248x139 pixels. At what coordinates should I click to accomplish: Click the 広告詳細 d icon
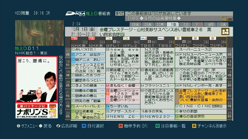pyautogui.click(x=58, y=126)
